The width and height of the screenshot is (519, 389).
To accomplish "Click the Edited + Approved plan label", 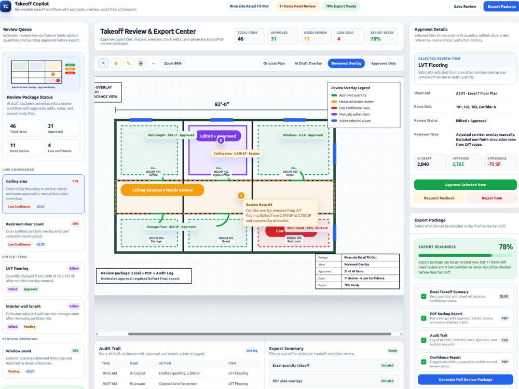I will (x=218, y=136).
